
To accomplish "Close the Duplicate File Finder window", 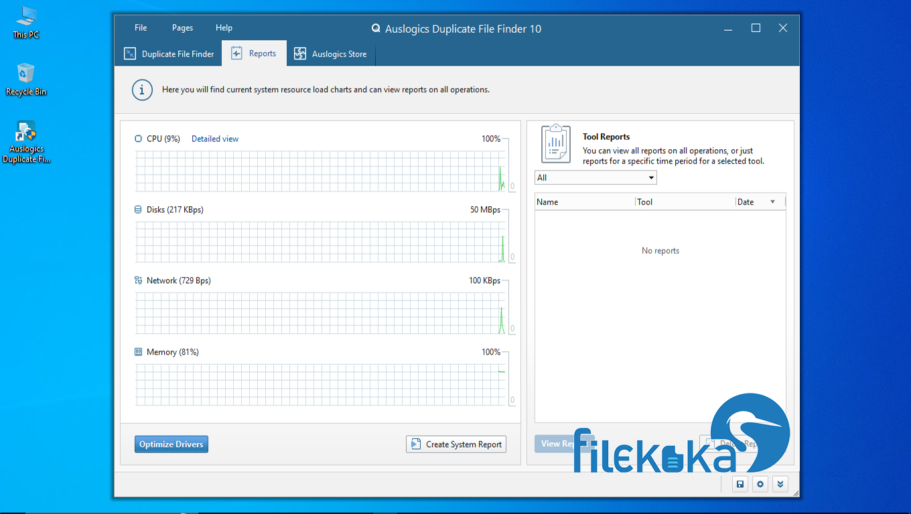I will 782,28.
